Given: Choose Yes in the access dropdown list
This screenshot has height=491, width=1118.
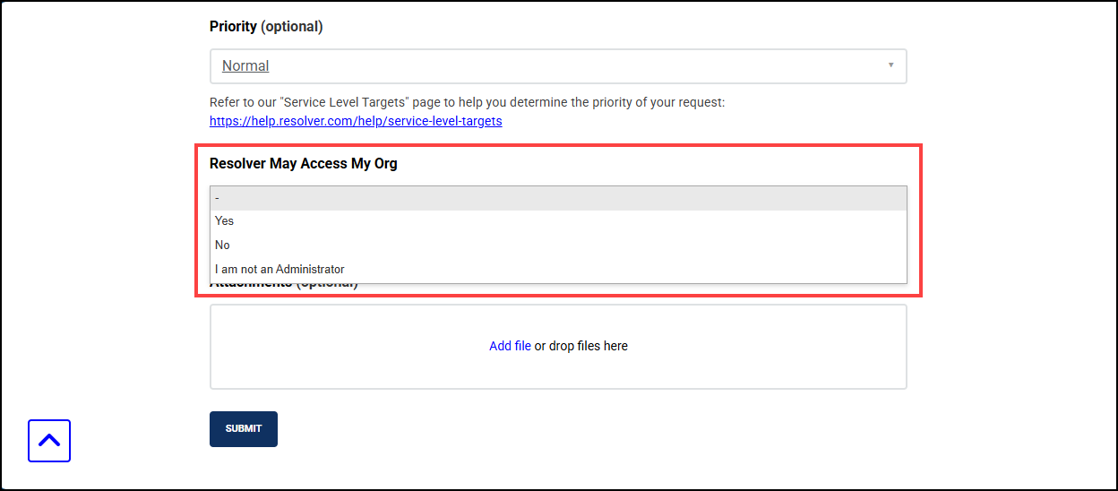Looking at the screenshot, I should [558, 221].
